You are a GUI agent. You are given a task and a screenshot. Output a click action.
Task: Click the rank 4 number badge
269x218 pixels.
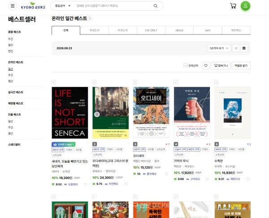coord(176,144)
